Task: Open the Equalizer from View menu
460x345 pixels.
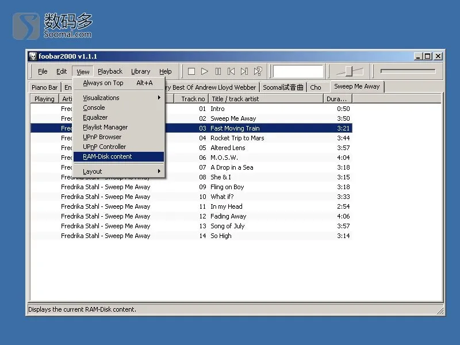Action: click(x=118, y=117)
